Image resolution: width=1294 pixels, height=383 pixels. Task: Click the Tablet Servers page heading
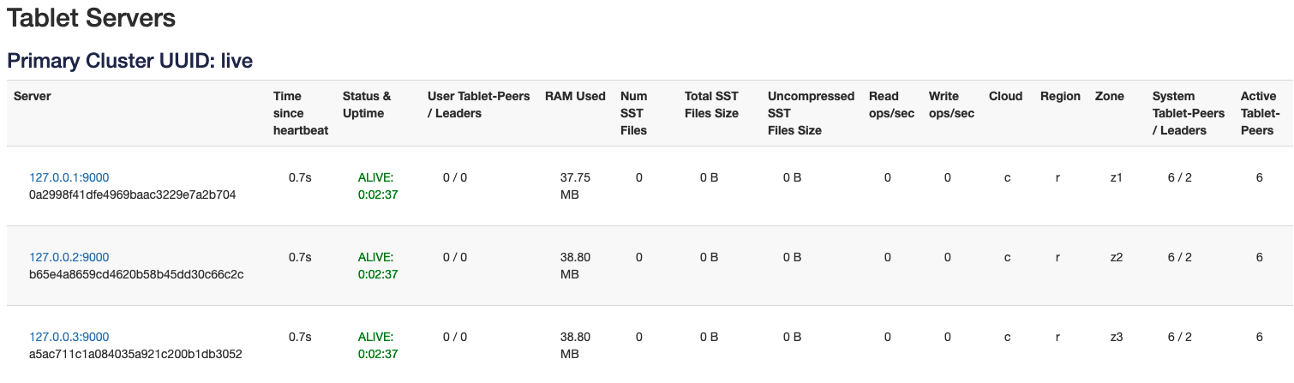click(x=92, y=17)
